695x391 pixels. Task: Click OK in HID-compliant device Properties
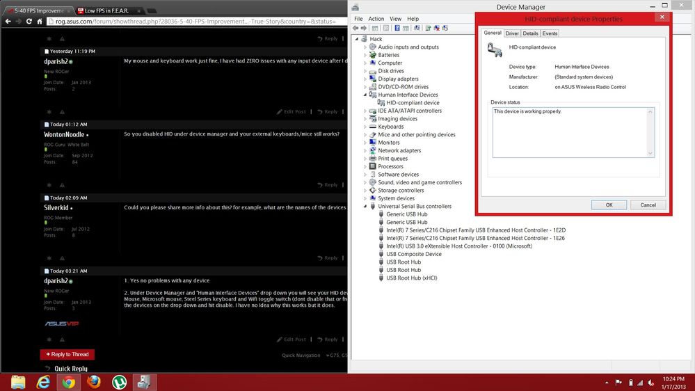click(609, 205)
